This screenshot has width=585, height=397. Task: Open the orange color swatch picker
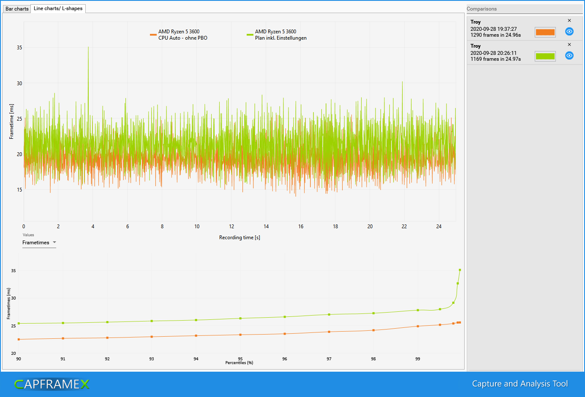pyautogui.click(x=545, y=32)
